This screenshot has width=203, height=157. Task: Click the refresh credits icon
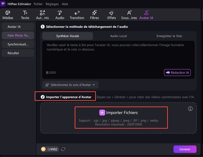tap(63, 149)
